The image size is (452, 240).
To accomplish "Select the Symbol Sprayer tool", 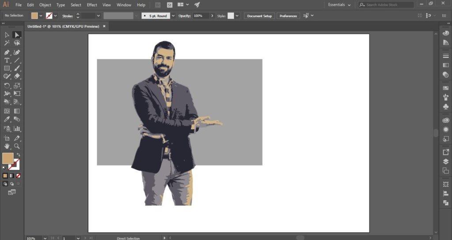I will 7,128.
